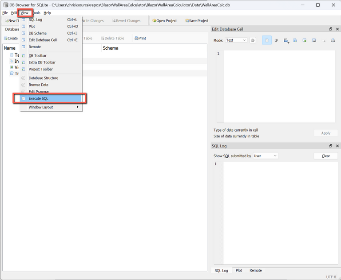Float the SQL Log panel

[x=330, y=146]
